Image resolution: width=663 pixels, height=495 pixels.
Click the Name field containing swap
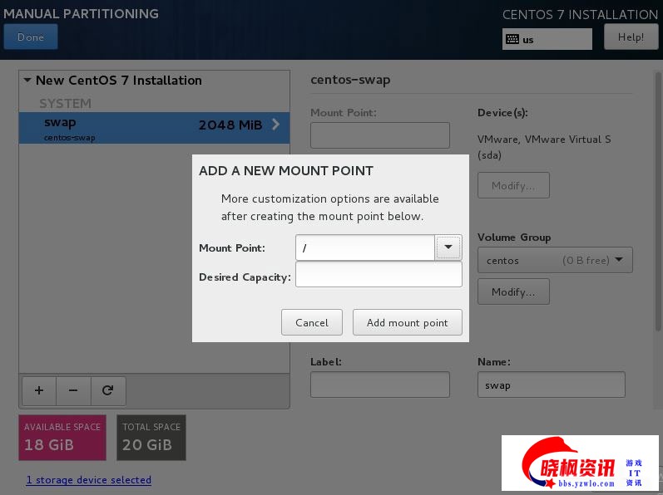tap(551, 385)
